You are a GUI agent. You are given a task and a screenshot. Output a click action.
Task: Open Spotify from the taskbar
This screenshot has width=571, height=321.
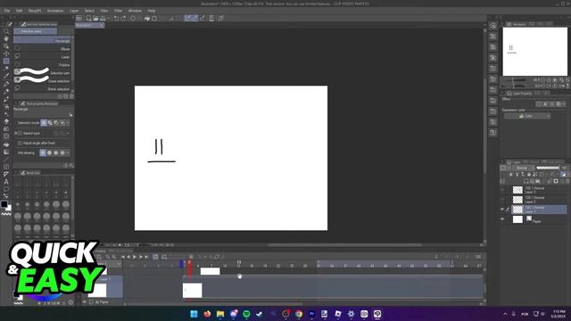(x=246, y=314)
